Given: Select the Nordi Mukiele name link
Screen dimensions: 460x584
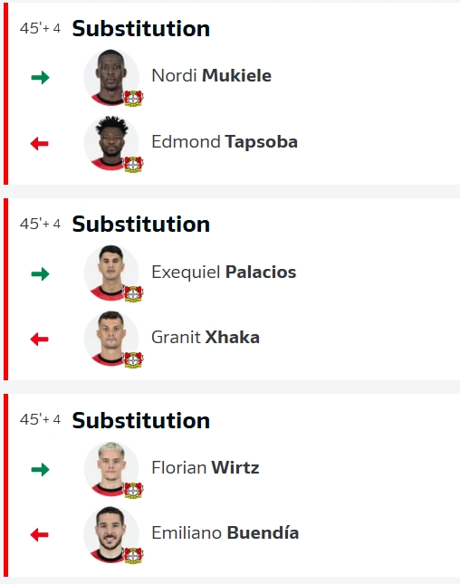Looking at the screenshot, I should 211,76.
